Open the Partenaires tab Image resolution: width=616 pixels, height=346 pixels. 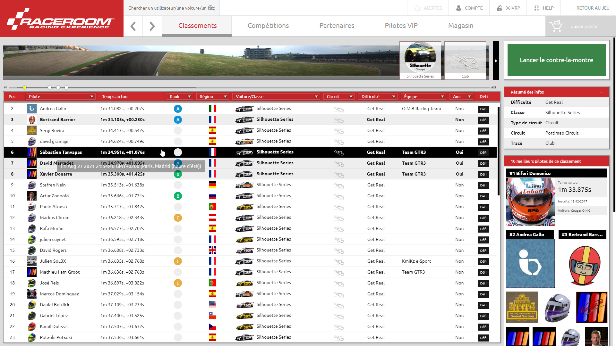click(337, 26)
